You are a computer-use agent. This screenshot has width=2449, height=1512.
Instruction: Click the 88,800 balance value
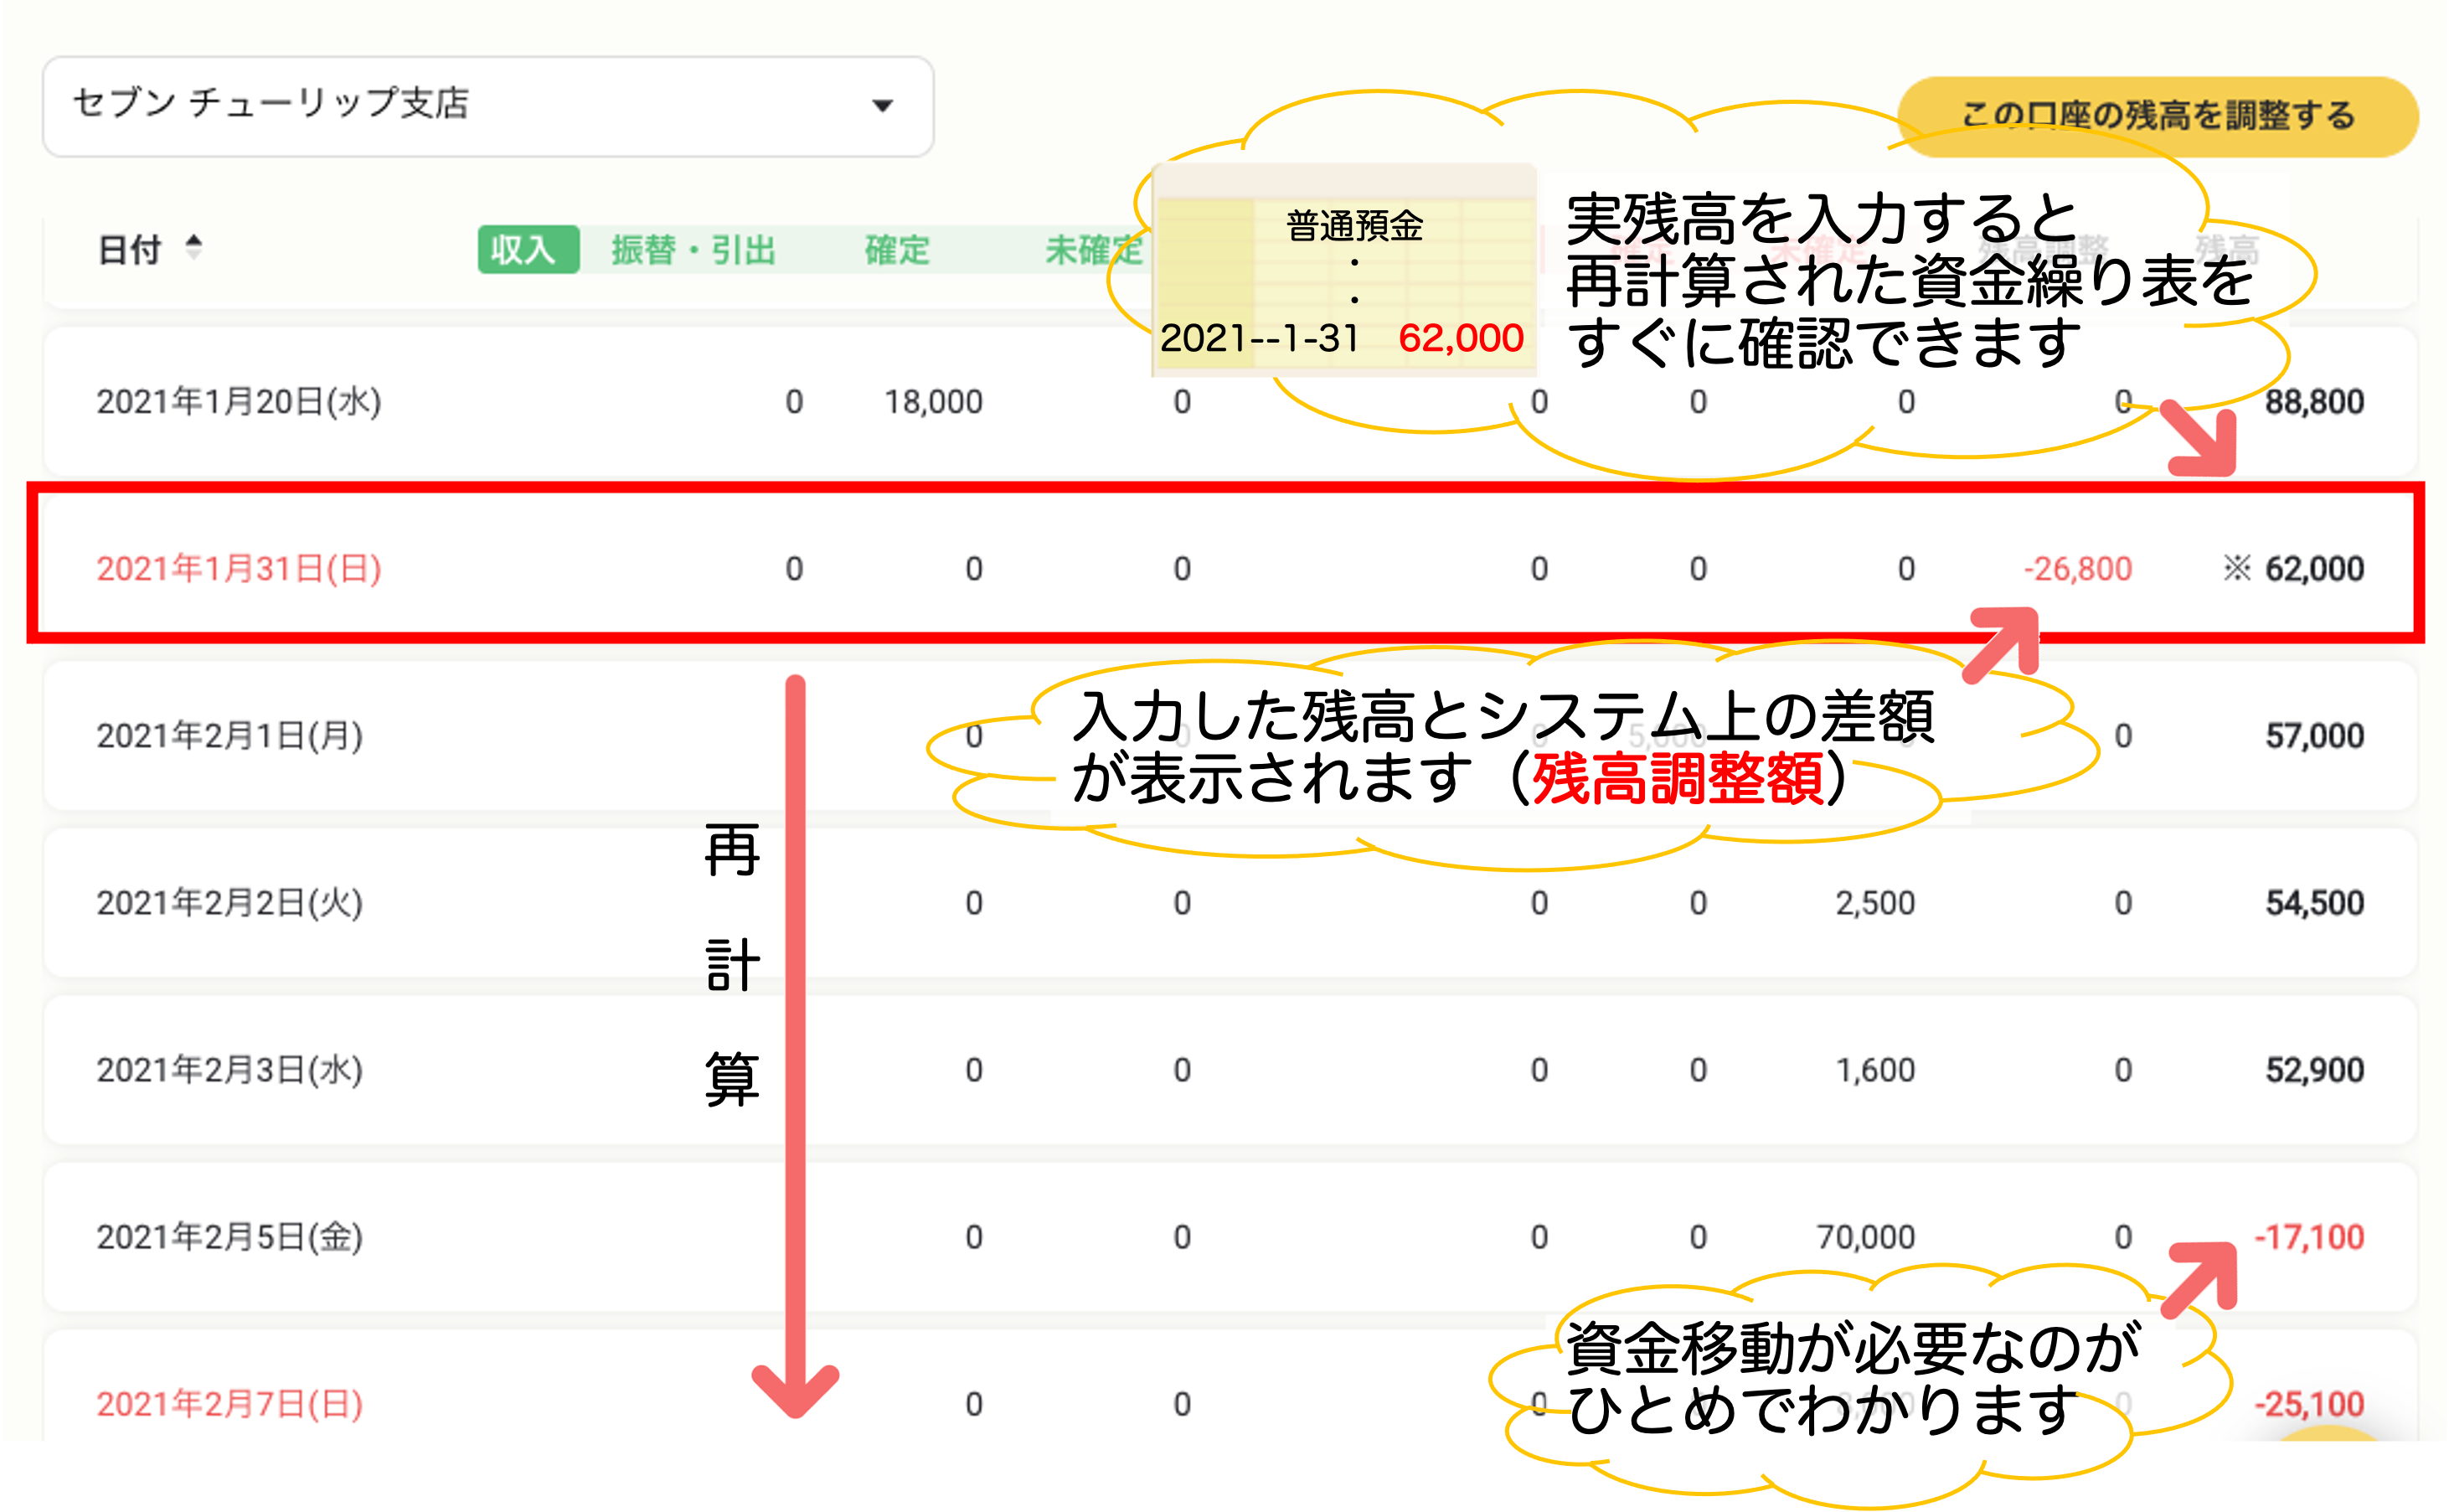point(2314,402)
